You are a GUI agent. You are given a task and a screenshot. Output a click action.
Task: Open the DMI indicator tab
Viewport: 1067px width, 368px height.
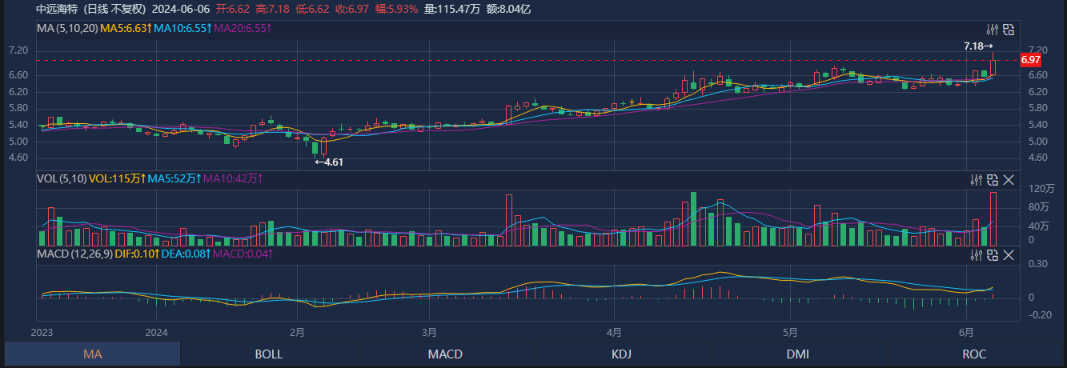[797, 354]
